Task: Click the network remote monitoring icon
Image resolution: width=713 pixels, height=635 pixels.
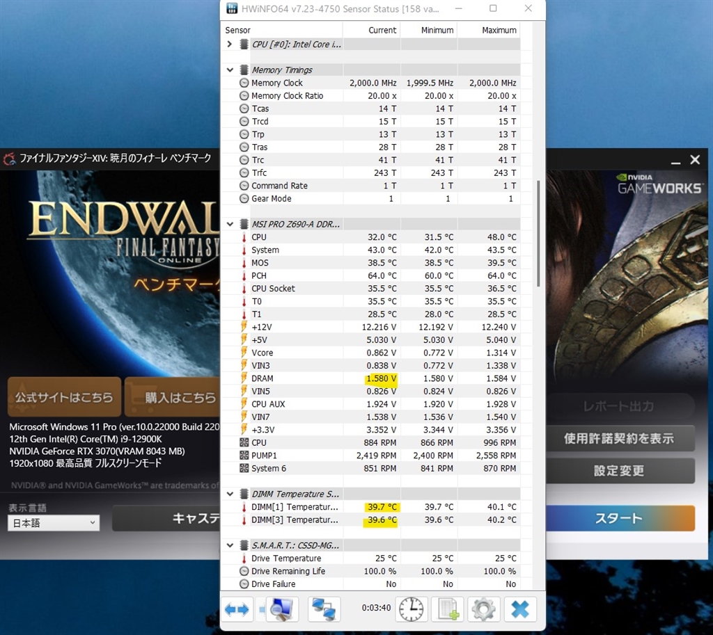Action: (x=324, y=610)
